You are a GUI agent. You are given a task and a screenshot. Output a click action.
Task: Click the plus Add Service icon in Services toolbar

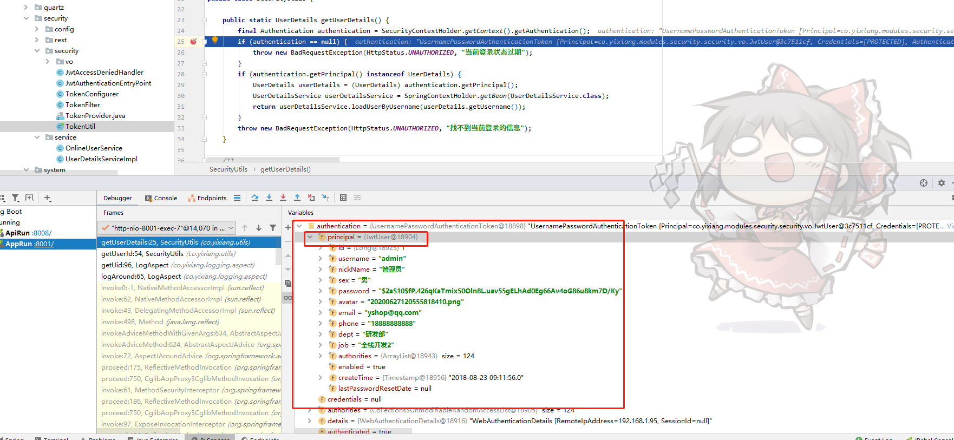(48, 198)
